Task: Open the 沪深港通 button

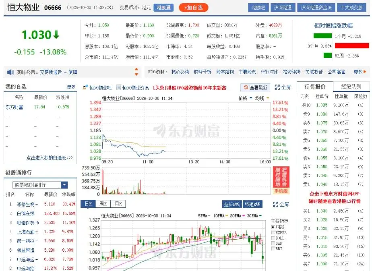Action: [283, 8]
